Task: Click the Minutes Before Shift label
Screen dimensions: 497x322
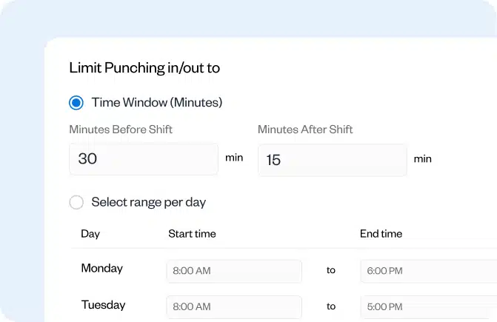Action: point(121,130)
